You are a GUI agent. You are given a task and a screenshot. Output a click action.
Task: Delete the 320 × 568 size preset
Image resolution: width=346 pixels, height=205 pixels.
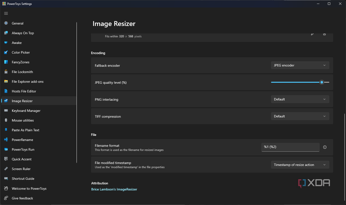click(x=325, y=34)
